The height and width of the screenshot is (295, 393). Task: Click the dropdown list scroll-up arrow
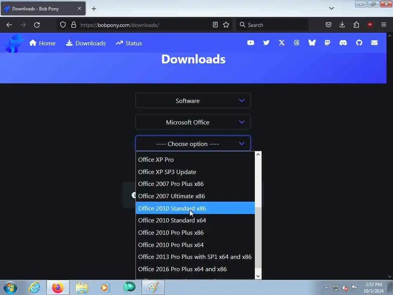[x=258, y=154]
